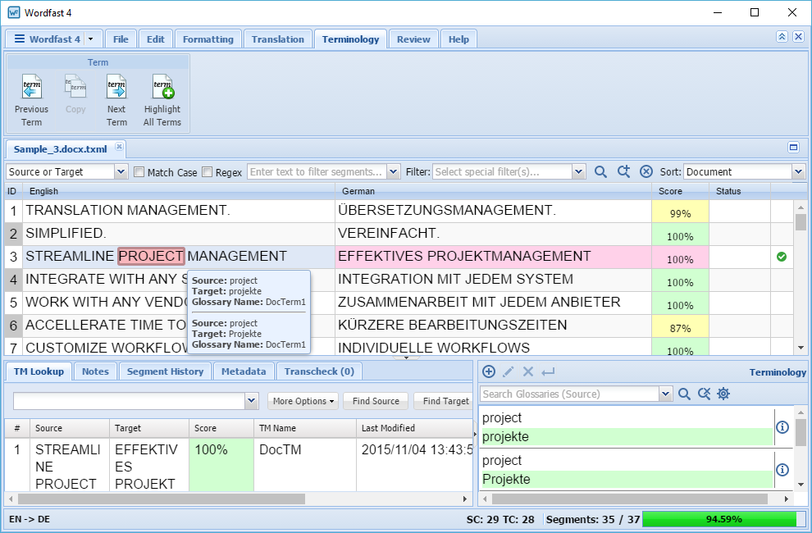The width and height of the screenshot is (812, 533).
Task: Click the Find Source button
Action: pos(376,401)
